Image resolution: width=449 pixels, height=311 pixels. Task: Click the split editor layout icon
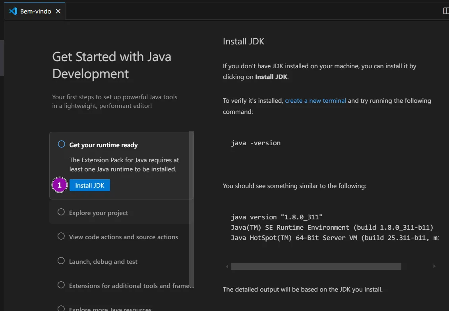(446, 11)
